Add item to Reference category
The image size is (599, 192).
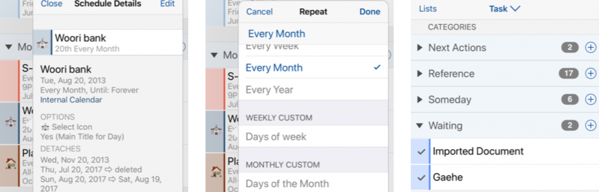[x=591, y=74]
